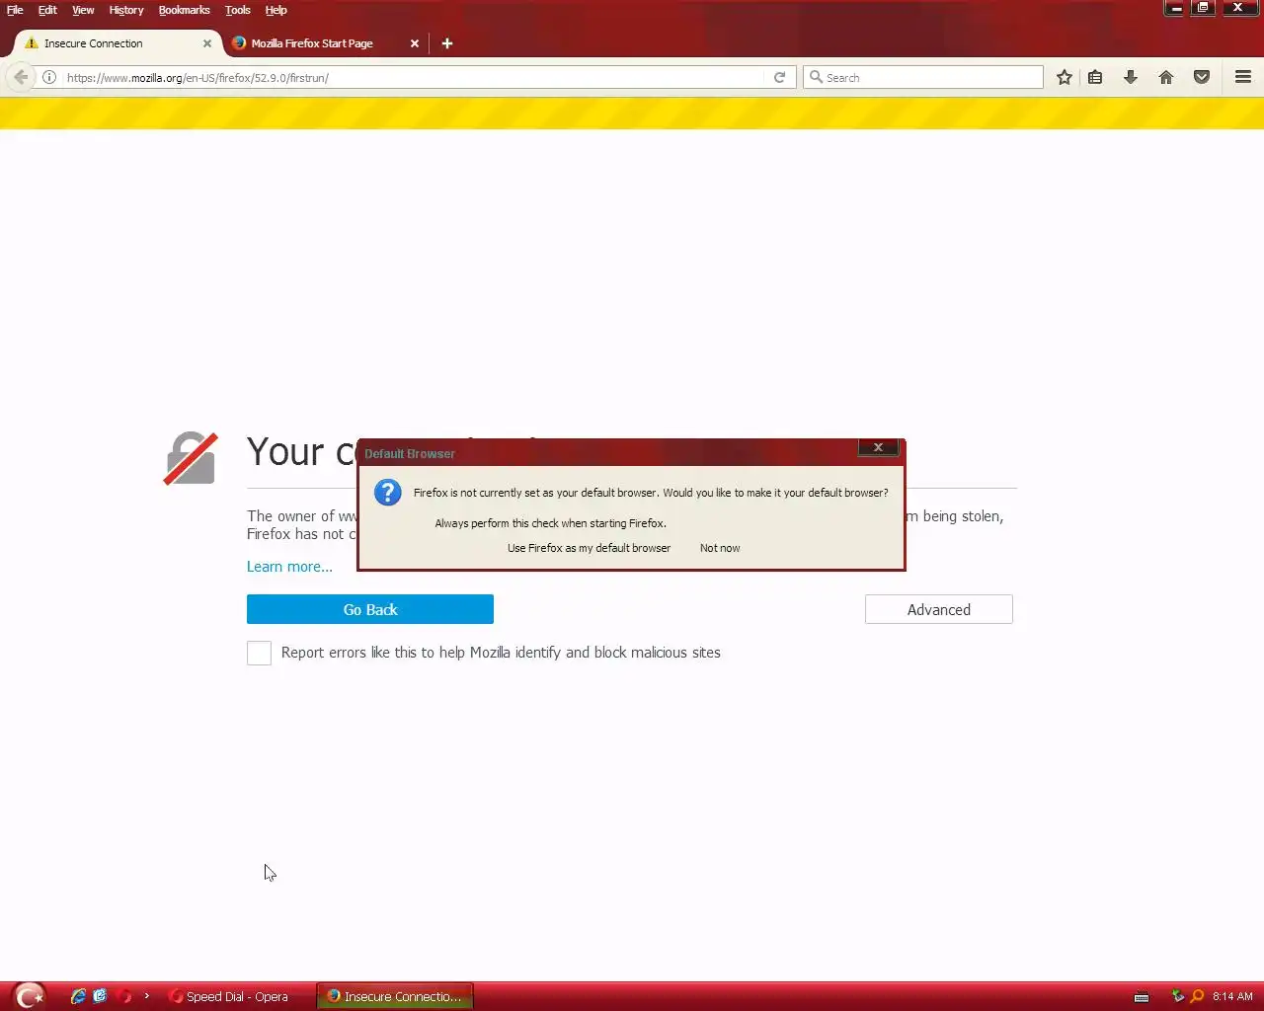Click Not now in the dialog
Screen dimensions: 1264x1011
[720, 548]
